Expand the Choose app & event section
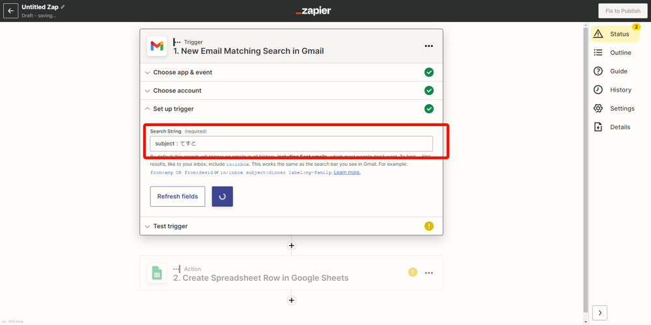651x325 pixels. click(291, 72)
